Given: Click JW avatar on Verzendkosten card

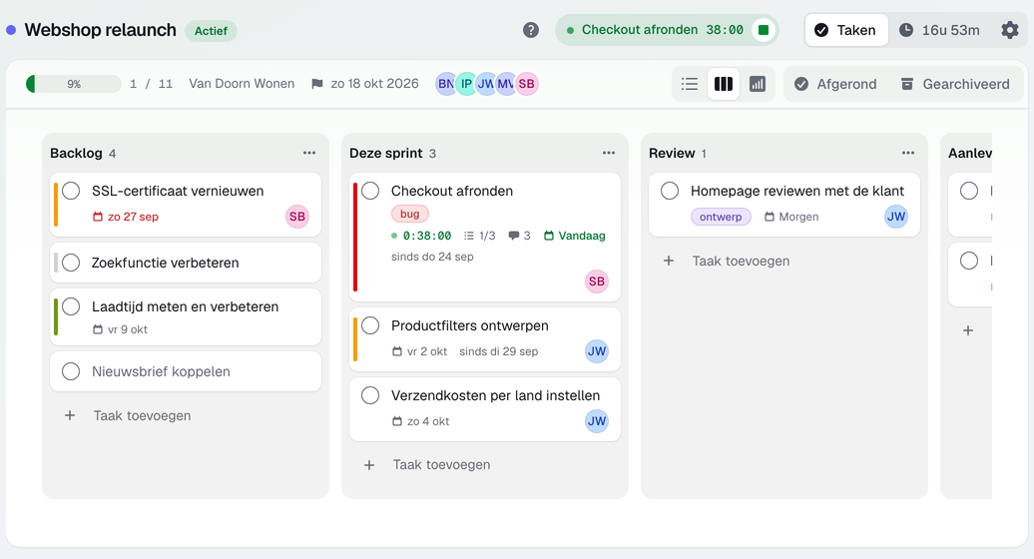Looking at the screenshot, I should pos(597,421).
